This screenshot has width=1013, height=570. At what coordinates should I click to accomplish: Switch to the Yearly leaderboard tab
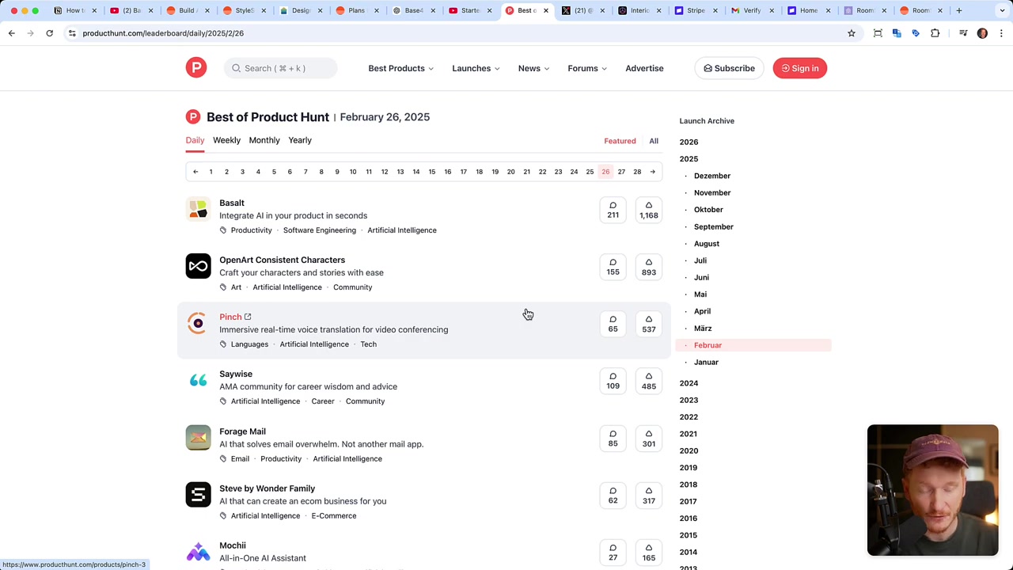tap(300, 140)
